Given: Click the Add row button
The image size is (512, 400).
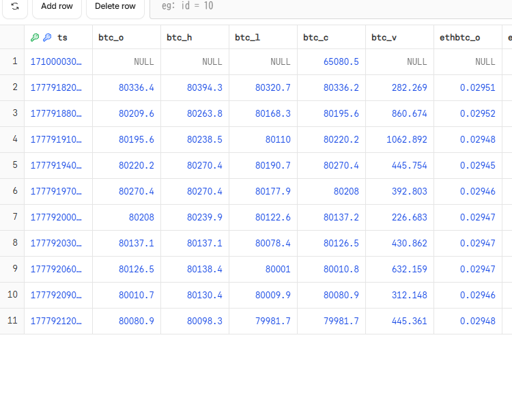Looking at the screenshot, I should tap(57, 6).
